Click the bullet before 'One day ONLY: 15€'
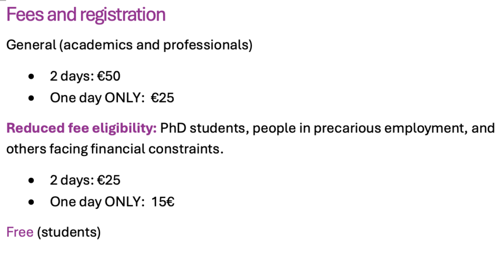Screen dimensions: 503x267 click(32, 202)
